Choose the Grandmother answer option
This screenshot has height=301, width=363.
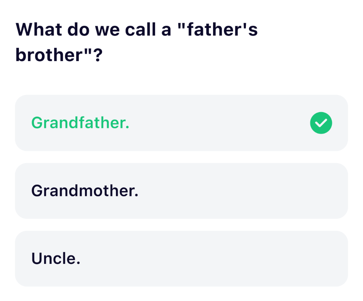[181, 191]
